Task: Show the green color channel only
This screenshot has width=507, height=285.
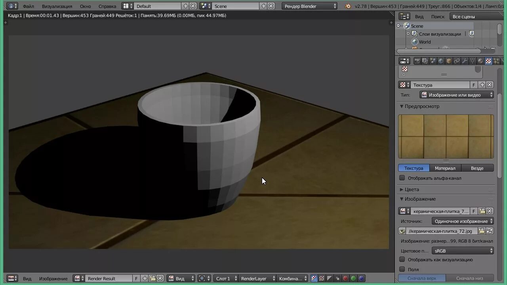Action: [x=353, y=278]
